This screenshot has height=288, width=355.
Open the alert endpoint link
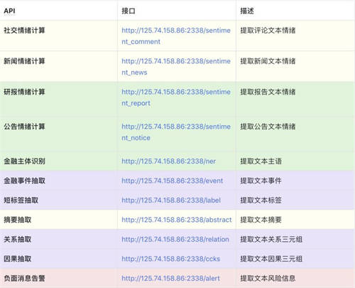tap(170, 278)
